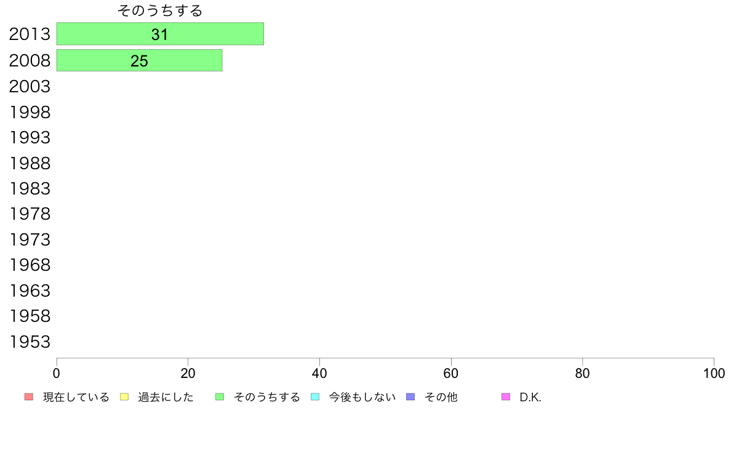The width and height of the screenshot is (731, 453).
Task: Click the 1953 year label
Action: tap(30, 342)
